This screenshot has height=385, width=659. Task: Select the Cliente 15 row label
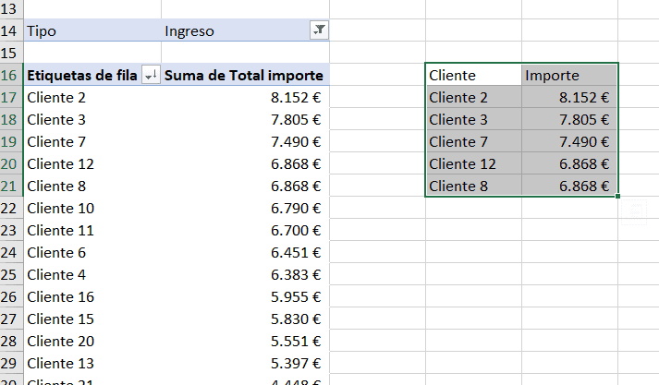pyautogui.click(x=92, y=319)
